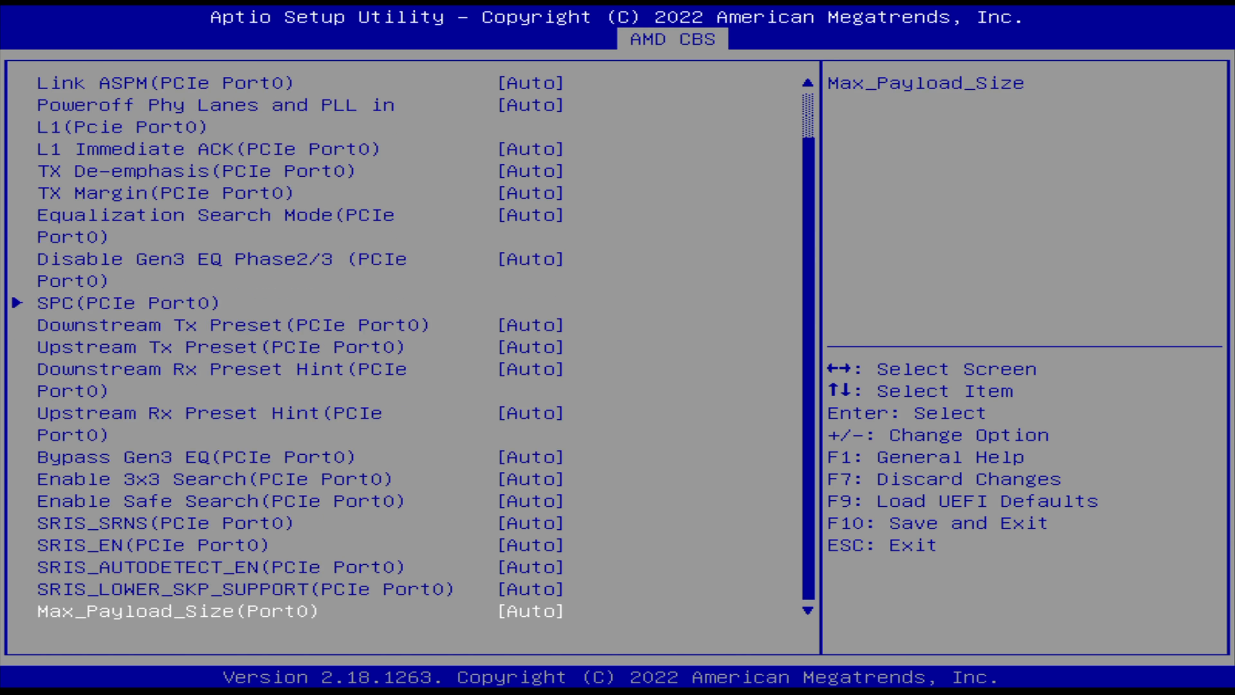Image resolution: width=1235 pixels, height=695 pixels.
Task: Toggle SRIS_AUTODETECT_EN [Auto] value
Action: pyautogui.click(x=531, y=567)
